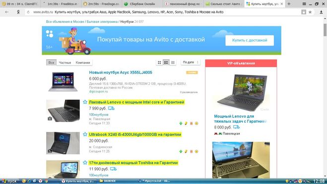This screenshot has width=327, height=184.
Task: Click VIP Lenovo laptop photo
Action: tap(241, 93)
